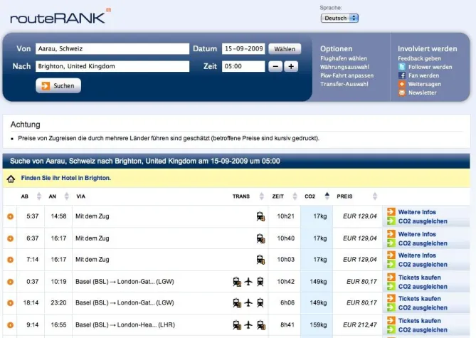
Task: Increase time with the plus button
Action: coord(291,67)
